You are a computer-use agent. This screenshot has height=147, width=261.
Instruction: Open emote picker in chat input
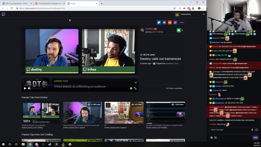click(x=257, y=130)
